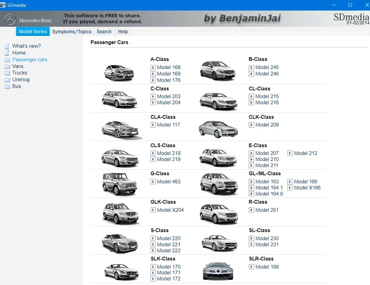Click arrow icon beside Model 169
370x285 pixels.
(x=153, y=74)
